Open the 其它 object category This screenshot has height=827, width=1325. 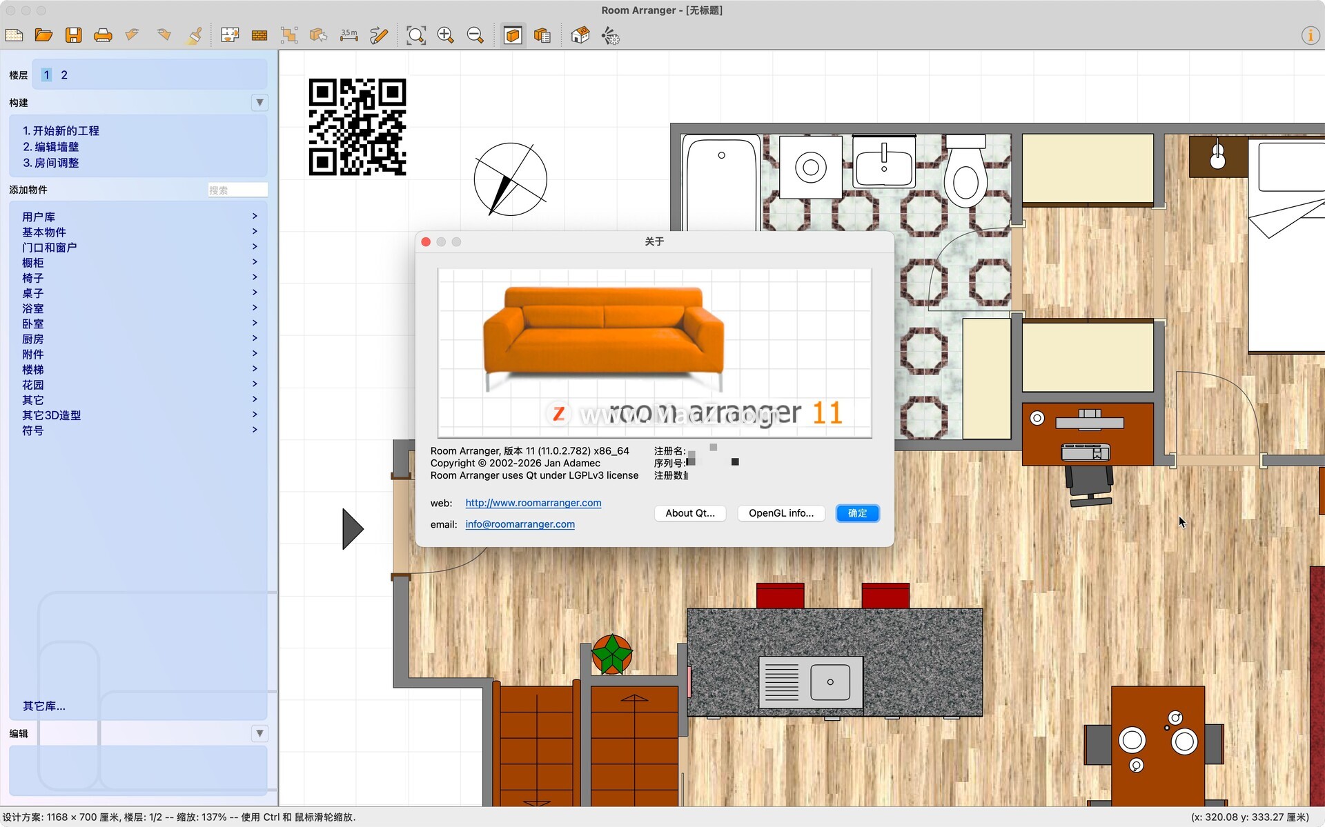tap(139, 399)
